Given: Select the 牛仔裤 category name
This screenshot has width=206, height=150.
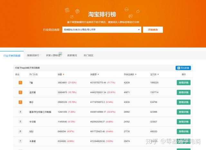Looking at the screenshot, I should [33, 122].
